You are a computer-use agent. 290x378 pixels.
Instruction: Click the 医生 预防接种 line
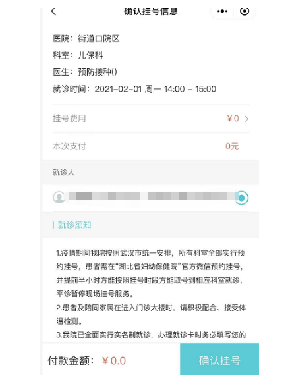tap(85, 72)
